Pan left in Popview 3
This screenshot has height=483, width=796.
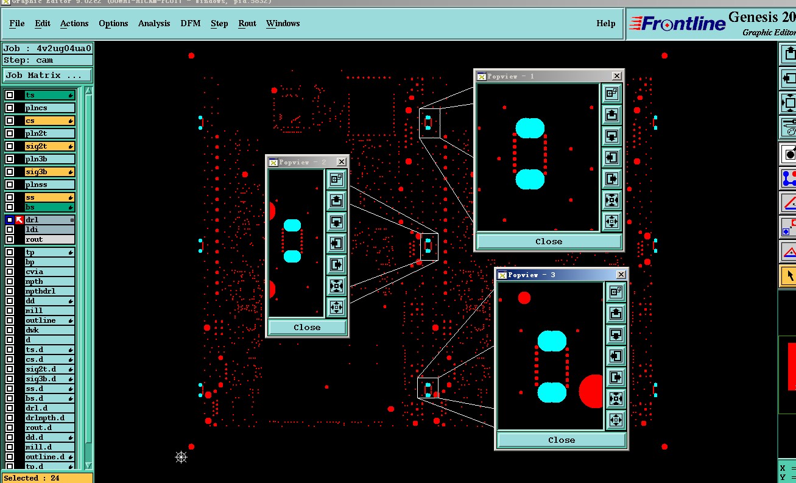point(616,356)
